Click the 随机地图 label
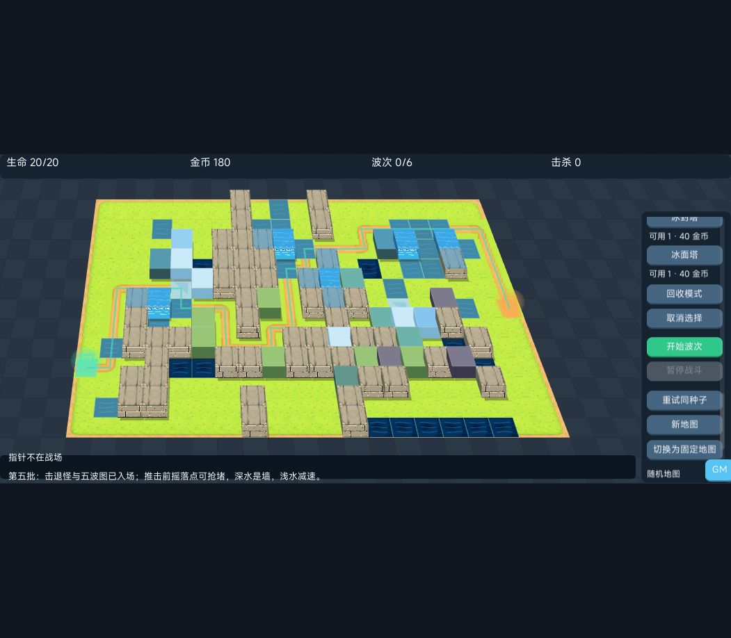 pyautogui.click(x=664, y=474)
